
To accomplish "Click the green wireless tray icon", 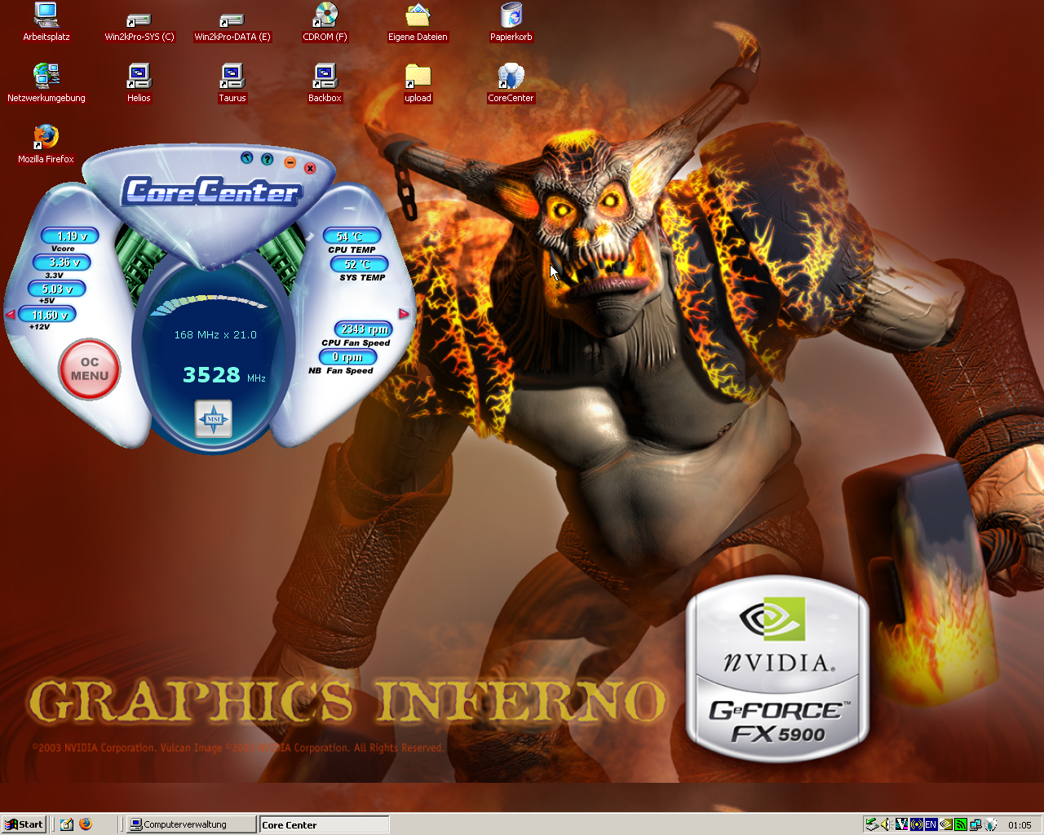I will 960,824.
